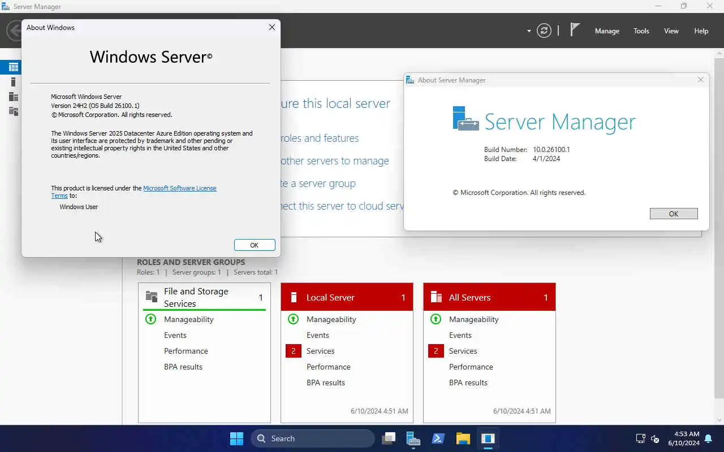Open the Manage menu
The width and height of the screenshot is (724, 452).
click(x=607, y=31)
